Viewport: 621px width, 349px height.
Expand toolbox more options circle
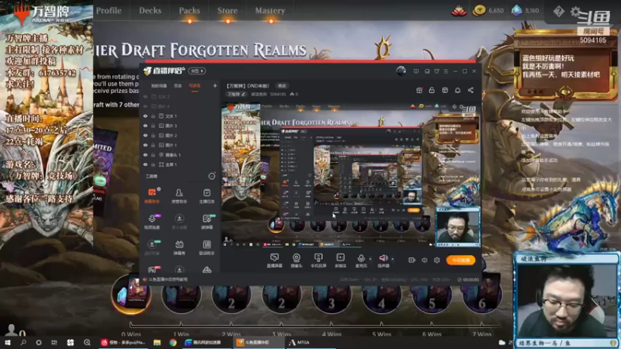(x=212, y=176)
